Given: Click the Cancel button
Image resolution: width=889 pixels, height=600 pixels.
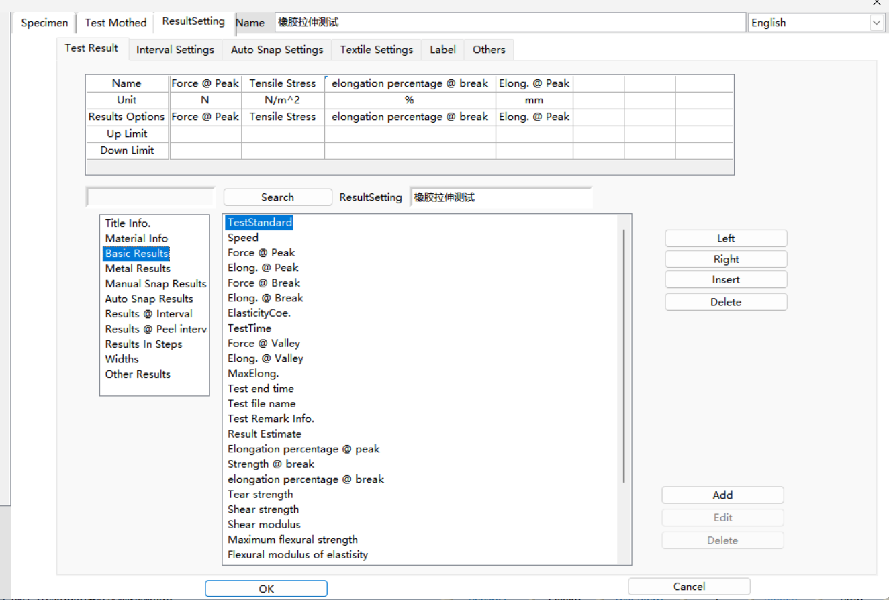Looking at the screenshot, I should [x=689, y=587].
